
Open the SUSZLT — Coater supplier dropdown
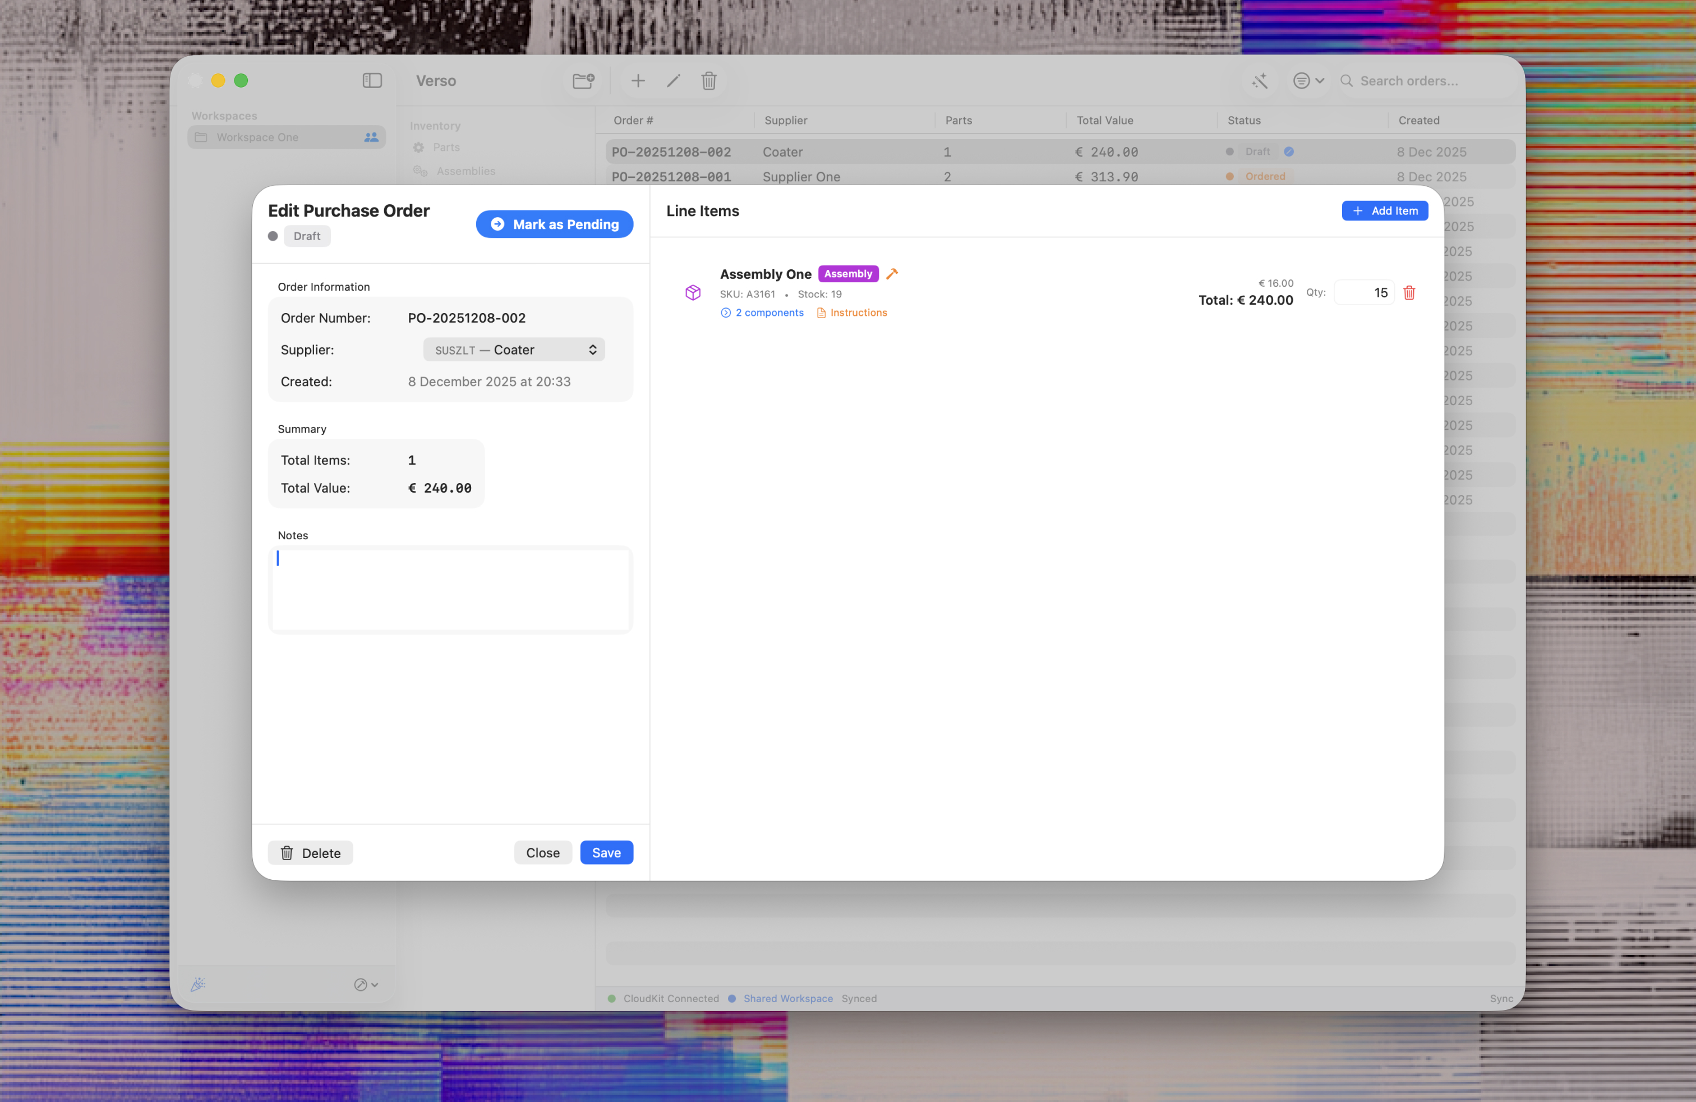click(x=514, y=349)
